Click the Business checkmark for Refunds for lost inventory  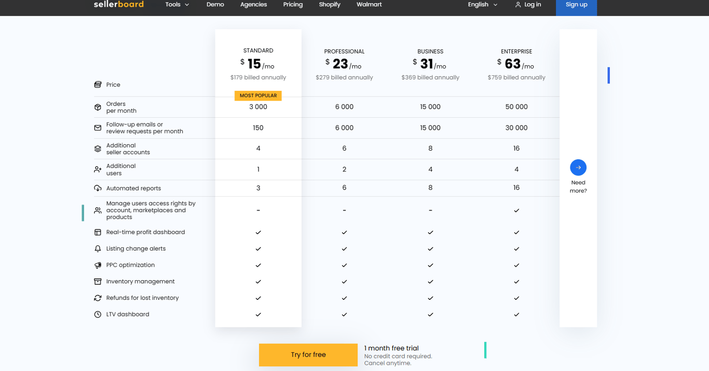(430, 298)
